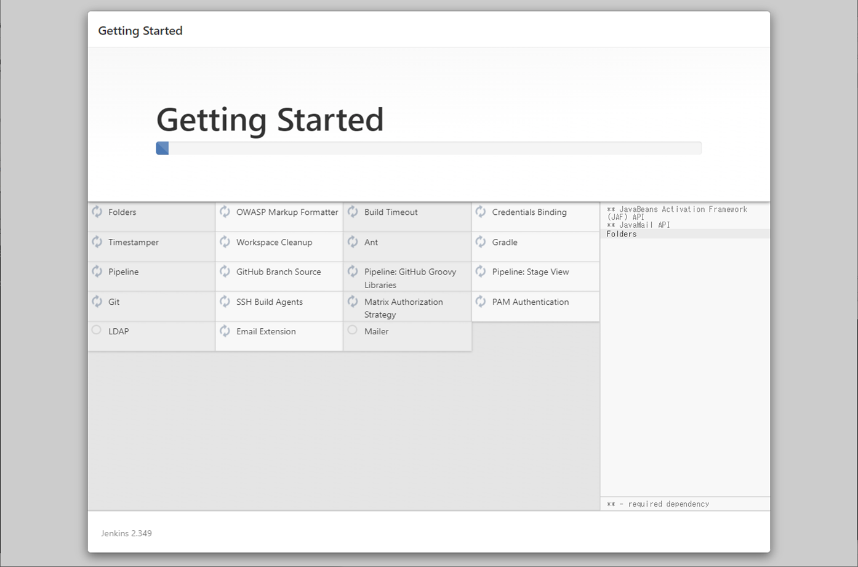
Task: Click the pending circle icon beside Mailer
Action: click(x=353, y=330)
